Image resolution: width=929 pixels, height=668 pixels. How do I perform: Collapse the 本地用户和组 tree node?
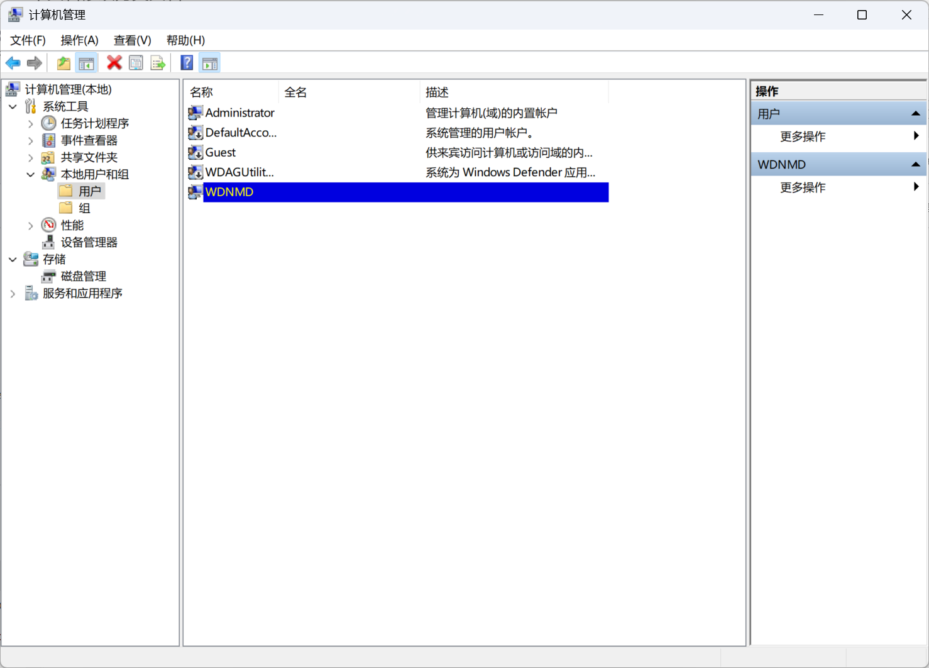pyautogui.click(x=30, y=174)
